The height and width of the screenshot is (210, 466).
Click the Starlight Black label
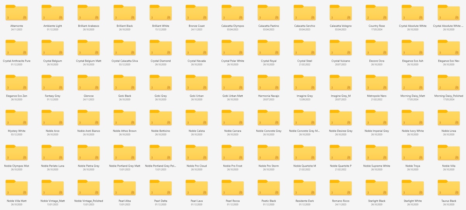pos(377,201)
